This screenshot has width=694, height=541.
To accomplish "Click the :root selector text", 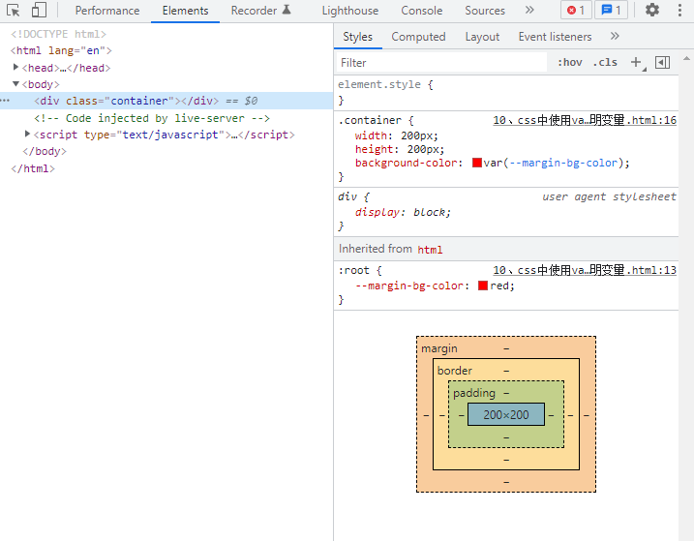I will (353, 271).
